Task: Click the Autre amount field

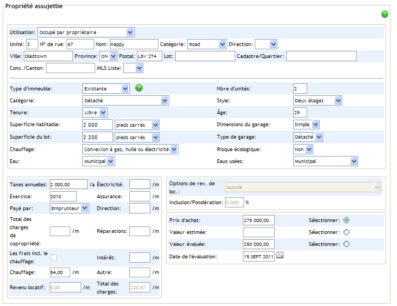Action: click(140, 272)
